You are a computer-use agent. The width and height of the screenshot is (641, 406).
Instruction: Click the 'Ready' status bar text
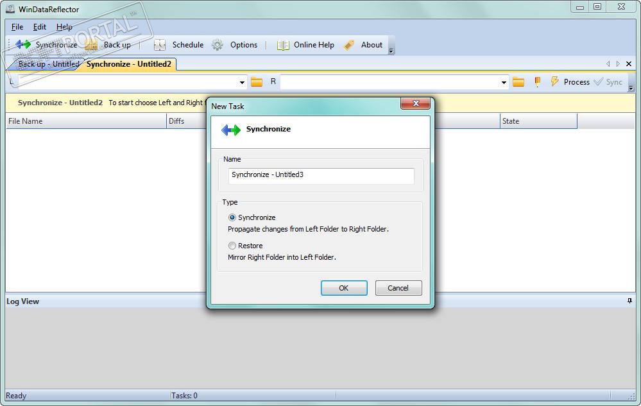[x=16, y=395]
